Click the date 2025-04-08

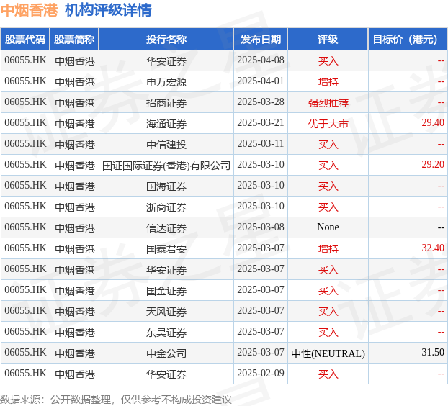[x=261, y=60]
